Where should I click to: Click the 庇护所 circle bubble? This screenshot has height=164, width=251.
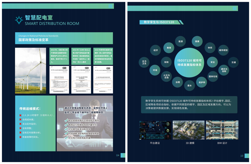pyautogui.click(x=202, y=82)
